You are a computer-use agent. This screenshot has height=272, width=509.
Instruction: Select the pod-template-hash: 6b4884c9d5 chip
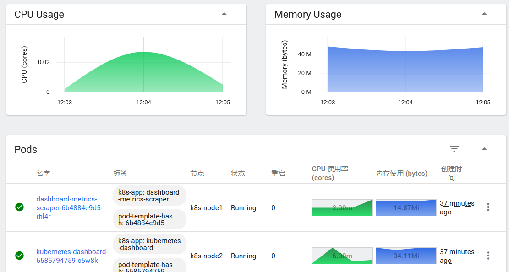pos(149,219)
